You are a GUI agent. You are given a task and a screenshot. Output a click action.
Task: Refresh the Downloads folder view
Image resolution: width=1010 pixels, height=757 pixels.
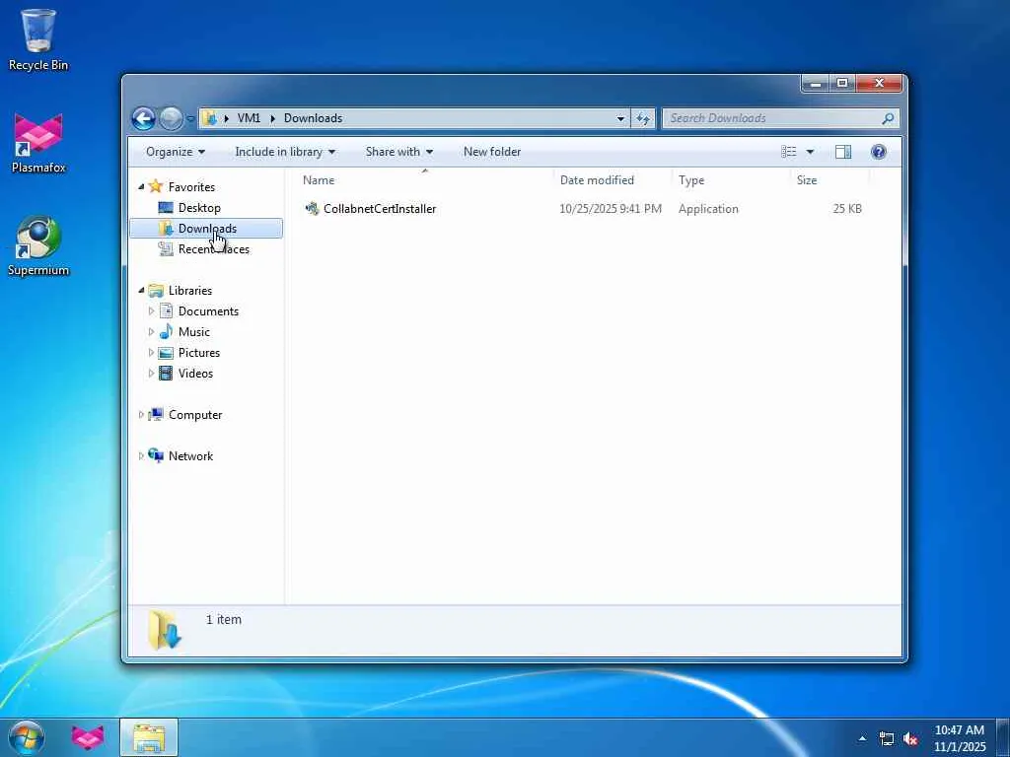coord(643,118)
